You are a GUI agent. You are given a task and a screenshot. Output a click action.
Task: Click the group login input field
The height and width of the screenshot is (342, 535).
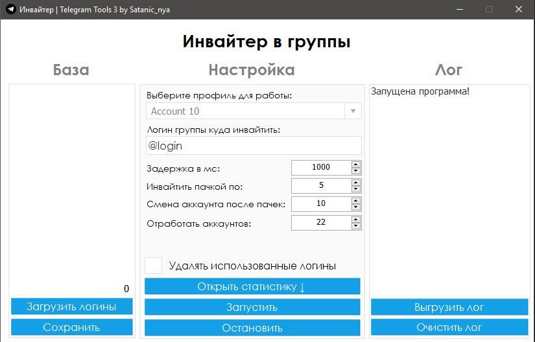pos(254,146)
